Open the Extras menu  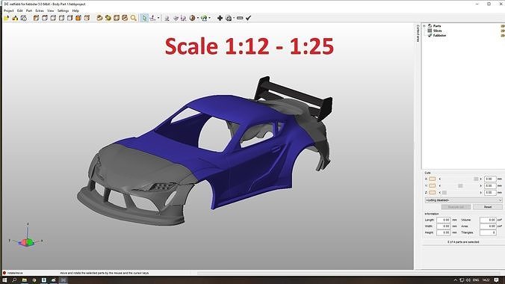click(40, 10)
